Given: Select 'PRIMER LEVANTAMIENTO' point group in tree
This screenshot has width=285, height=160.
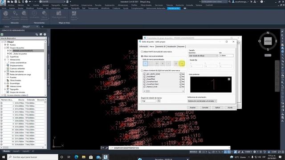Looking at the screenshot, I should pos(23,51).
